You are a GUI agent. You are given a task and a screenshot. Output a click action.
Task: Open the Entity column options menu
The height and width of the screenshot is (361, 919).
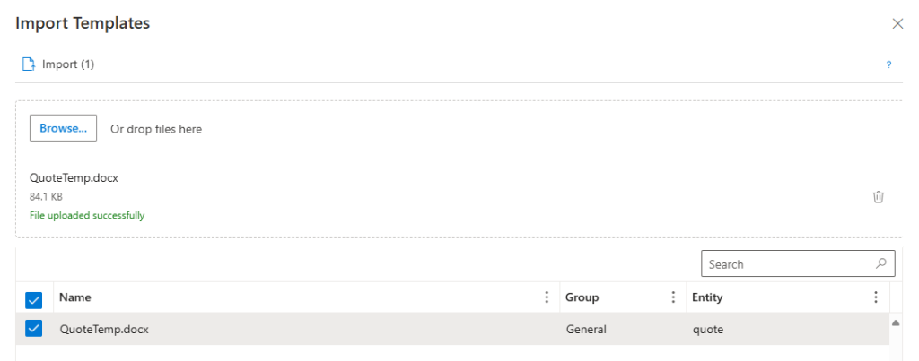[x=876, y=297]
